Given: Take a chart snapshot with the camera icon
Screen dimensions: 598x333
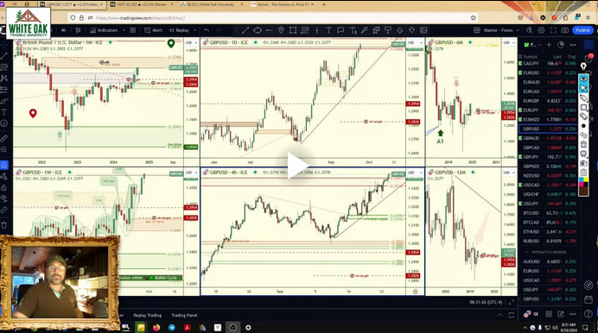Looking at the screenshot, I should point(565,30).
